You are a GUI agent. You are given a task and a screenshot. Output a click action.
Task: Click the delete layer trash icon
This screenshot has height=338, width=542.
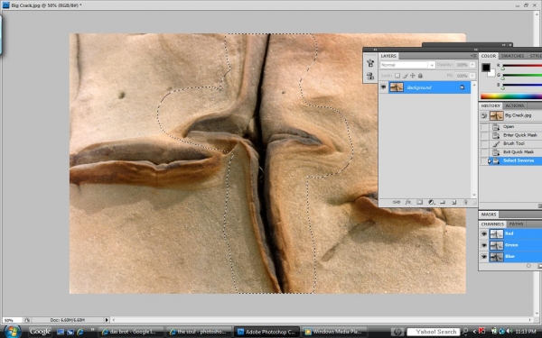(x=465, y=202)
